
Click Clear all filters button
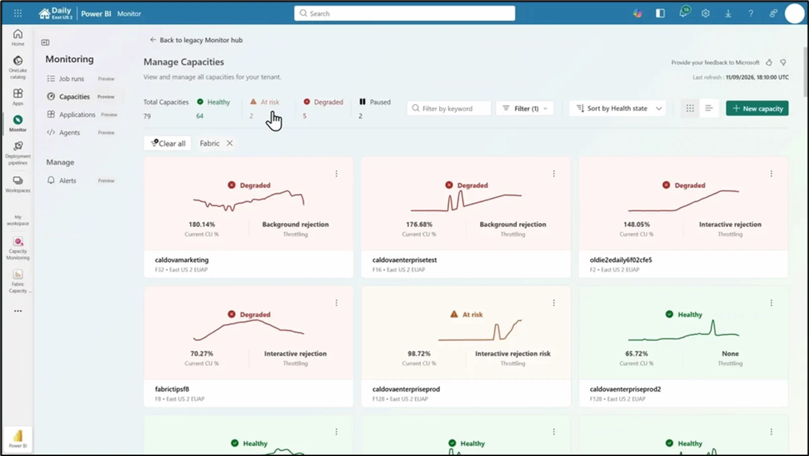click(168, 143)
